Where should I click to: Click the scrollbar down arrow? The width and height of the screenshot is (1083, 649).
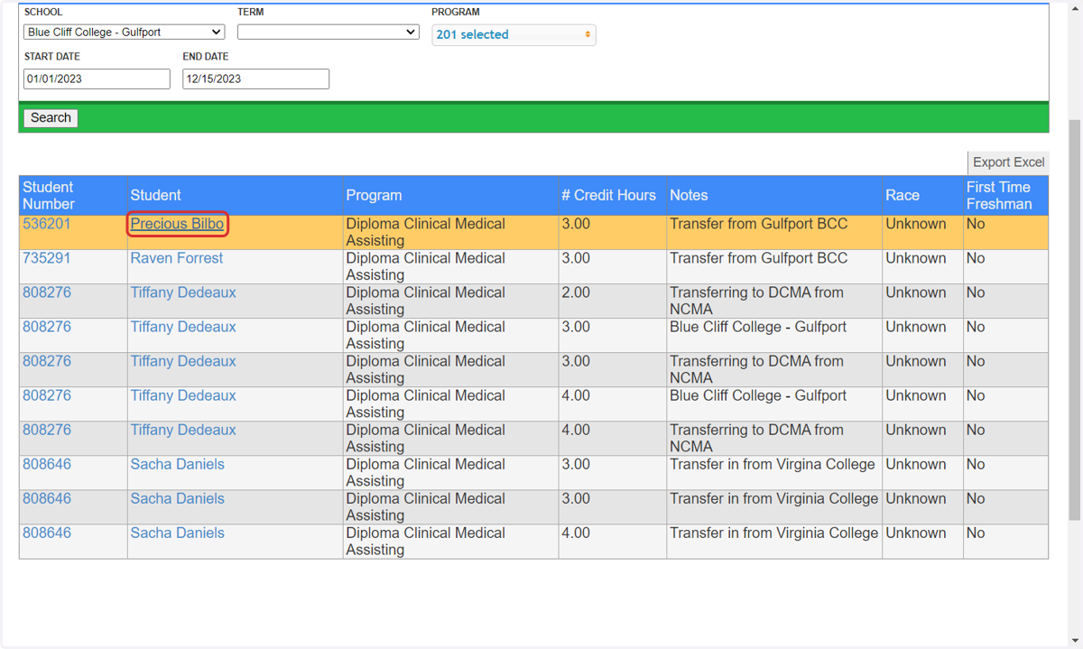click(x=1075, y=641)
